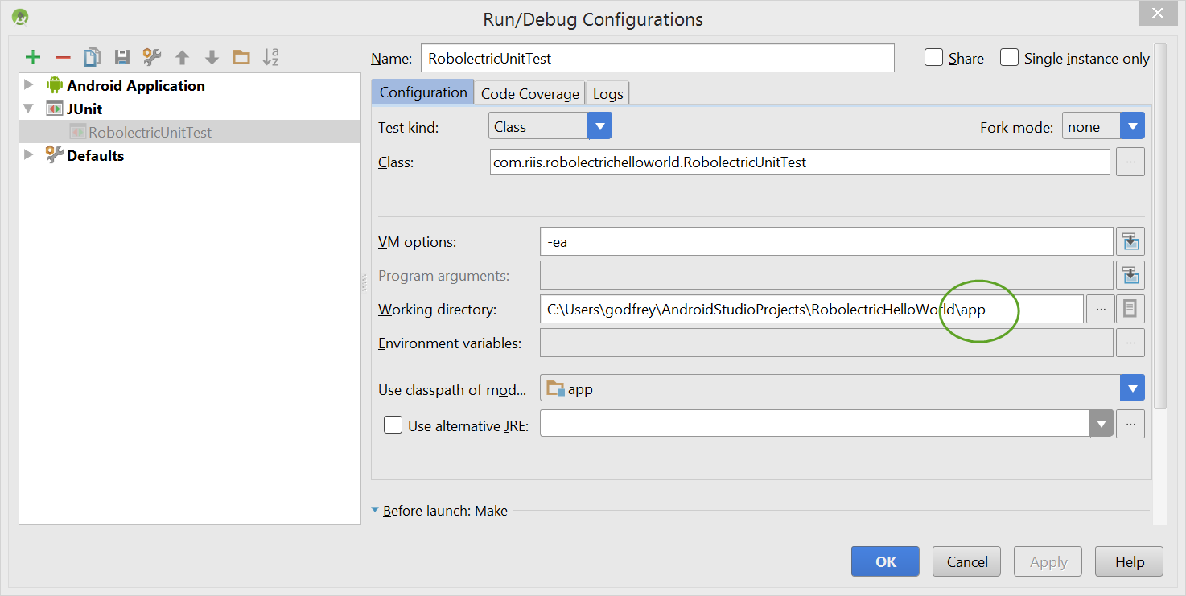Save configuration using the floppy disk icon
This screenshot has height=596, width=1186.
pyautogui.click(x=122, y=57)
